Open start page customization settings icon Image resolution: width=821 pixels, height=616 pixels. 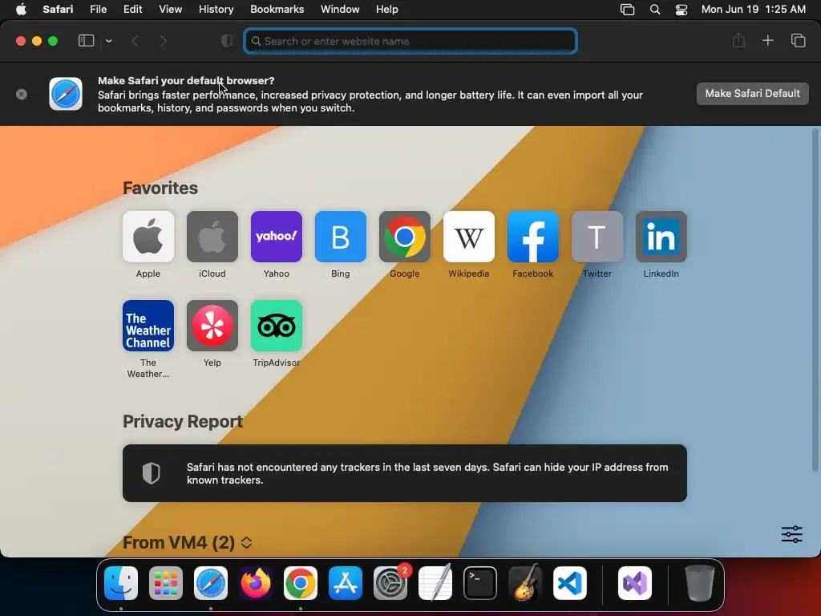point(791,534)
